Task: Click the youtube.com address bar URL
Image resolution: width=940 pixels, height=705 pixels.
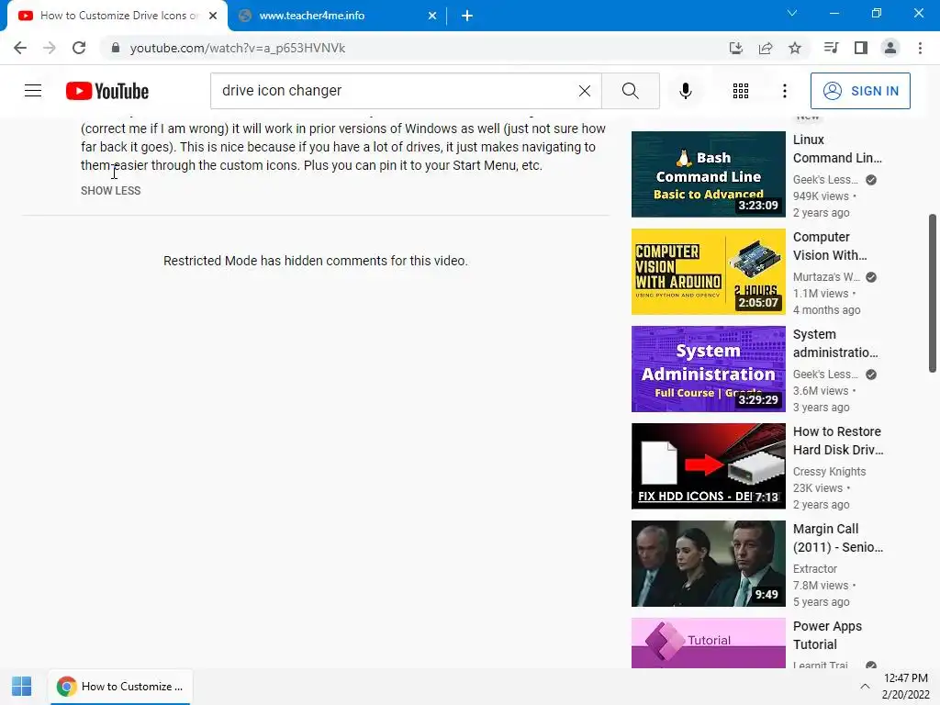Action: pyautogui.click(x=238, y=48)
